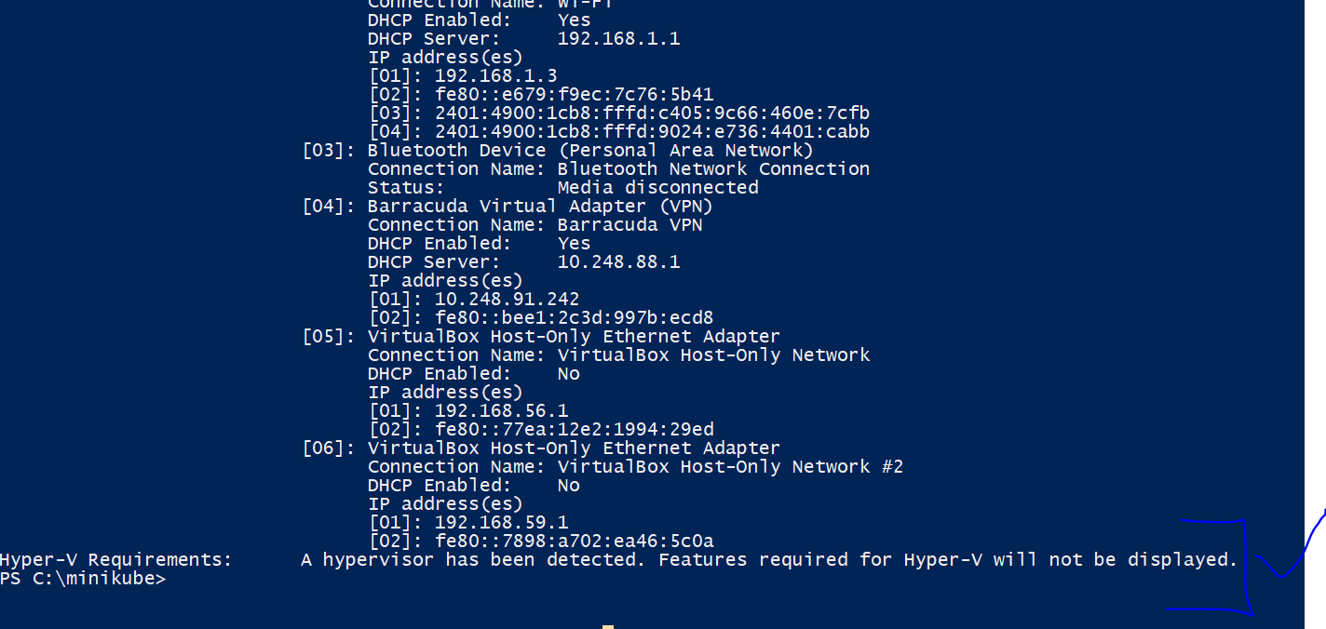
Task: Click VirtualBox Host-Only Network #2 connection name
Action: pyautogui.click(x=730, y=467)
